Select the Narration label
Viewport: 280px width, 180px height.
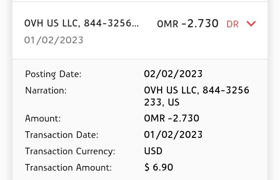(x=46, y=90)
